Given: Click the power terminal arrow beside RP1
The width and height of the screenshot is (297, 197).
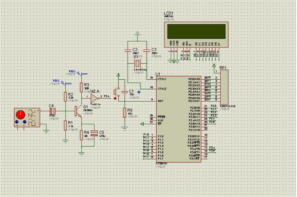Looking at the screenshot, I should [214, 65].
